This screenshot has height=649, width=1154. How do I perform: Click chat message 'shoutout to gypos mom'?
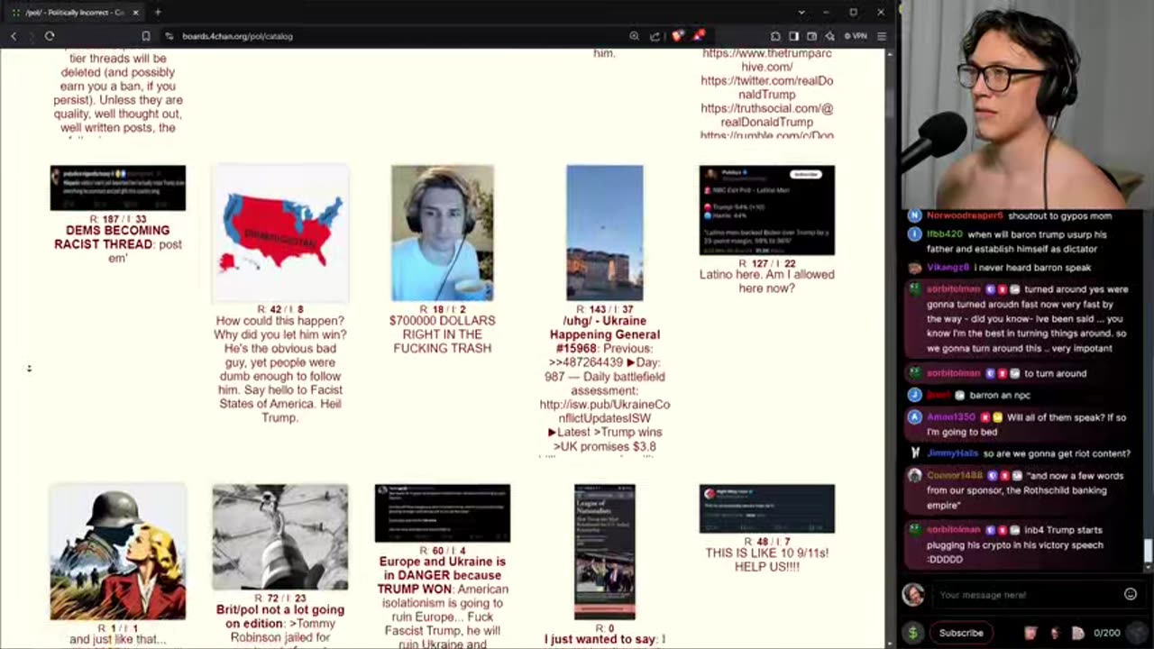coord(1060,216)
